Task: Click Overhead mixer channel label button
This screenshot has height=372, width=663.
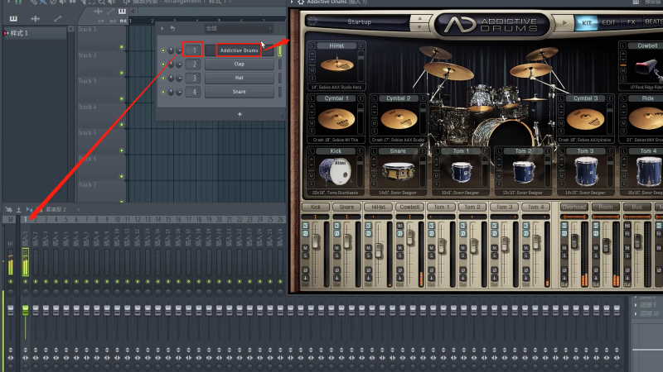Action: [573, 207]
